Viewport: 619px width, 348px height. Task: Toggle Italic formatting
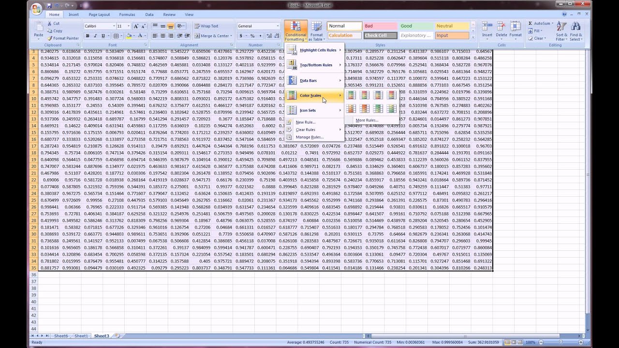(x=95, y=36)
